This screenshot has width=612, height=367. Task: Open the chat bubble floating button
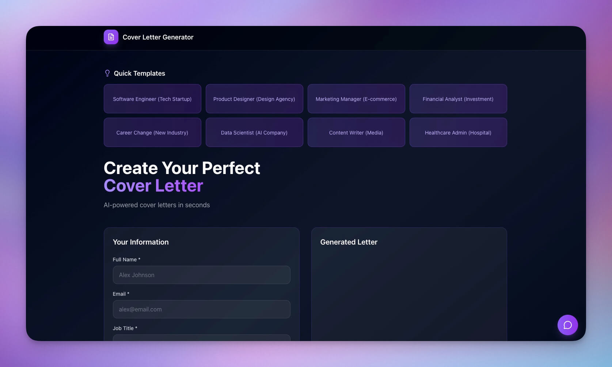(567, 325)
